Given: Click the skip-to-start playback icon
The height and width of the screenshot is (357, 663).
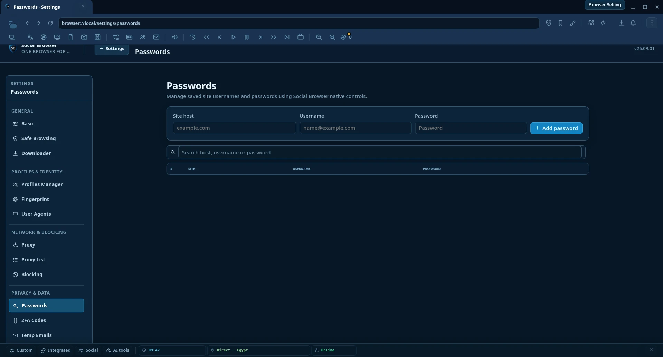Looking at the screenshot, I should pyautogui.click(x=220, y=37).
